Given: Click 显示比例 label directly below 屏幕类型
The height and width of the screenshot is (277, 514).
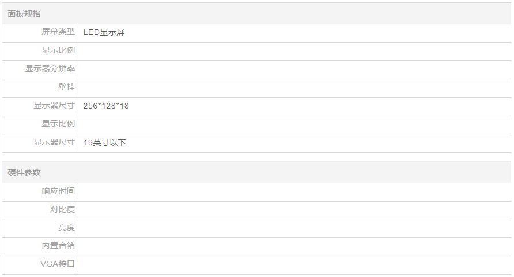Looking at the screenshot, I should coord(58,51).
